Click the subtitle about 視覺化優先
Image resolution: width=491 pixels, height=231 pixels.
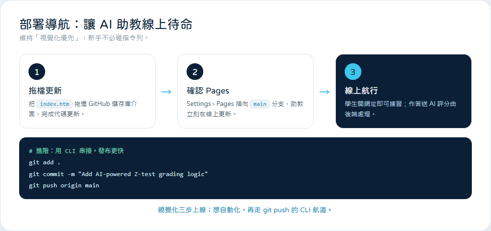click(x=83, y=38)
